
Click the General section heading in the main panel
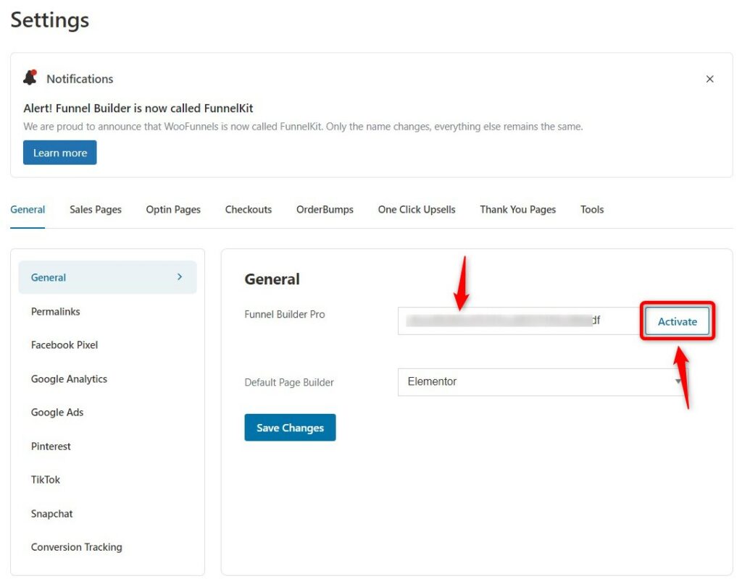272,279
